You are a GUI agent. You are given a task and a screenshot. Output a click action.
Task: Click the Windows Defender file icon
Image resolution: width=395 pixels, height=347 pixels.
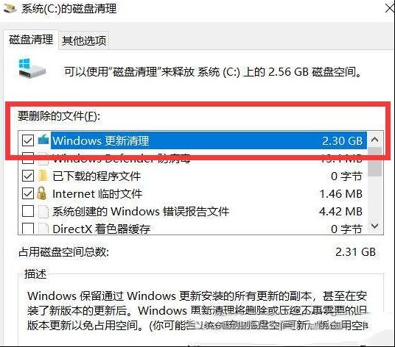tap(43, 159)
